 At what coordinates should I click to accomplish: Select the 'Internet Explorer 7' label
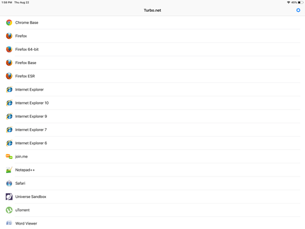[31, 129]
